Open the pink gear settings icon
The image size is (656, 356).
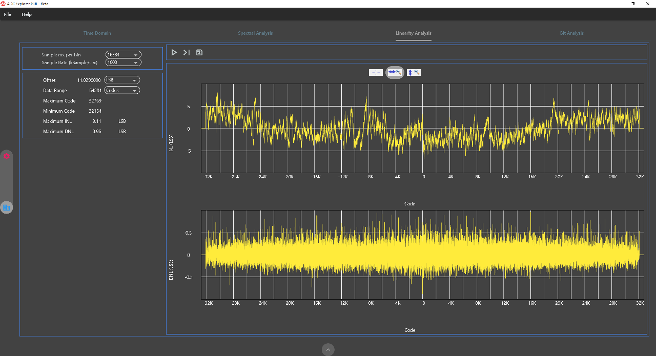coord(7,156)
